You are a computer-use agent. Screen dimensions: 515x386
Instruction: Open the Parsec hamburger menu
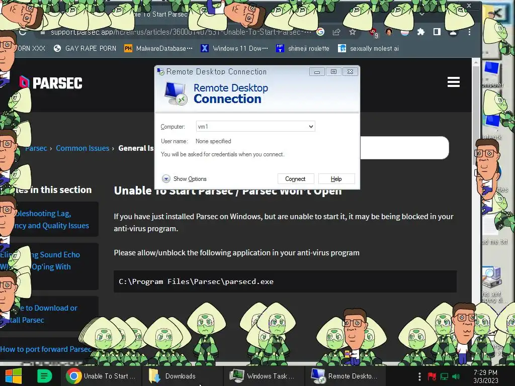[x=454, y=82]
